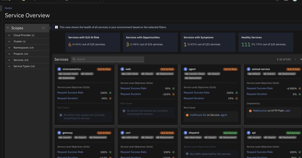This screenshot has width=302, height=158.
Task: Collapse the Scopes panel chevron
Action: 8,28
